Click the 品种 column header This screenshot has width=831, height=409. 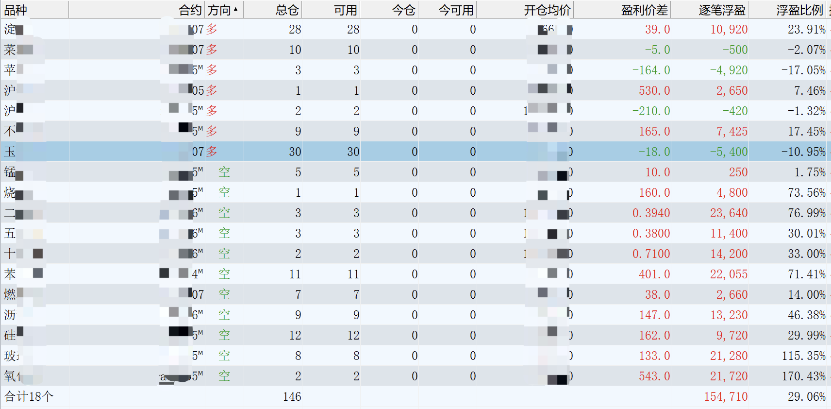click(x=16, y=10)
